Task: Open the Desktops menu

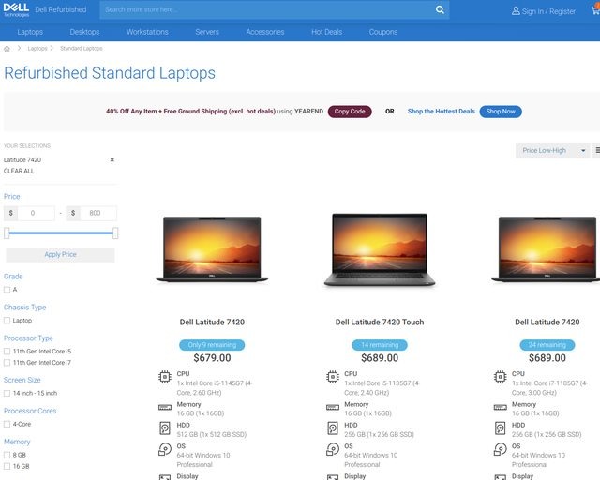Action: (84, 32)
